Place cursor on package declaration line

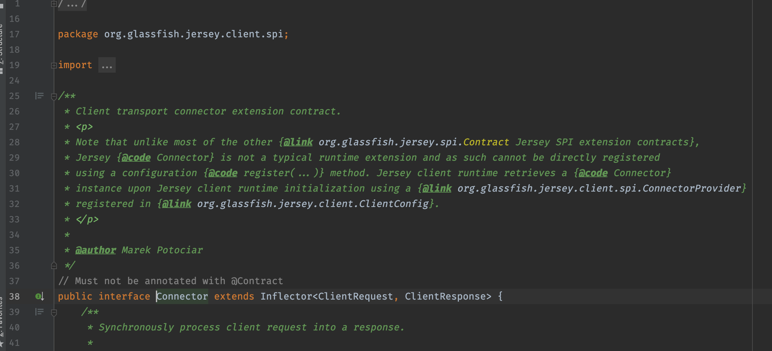[x=193, y=34]
